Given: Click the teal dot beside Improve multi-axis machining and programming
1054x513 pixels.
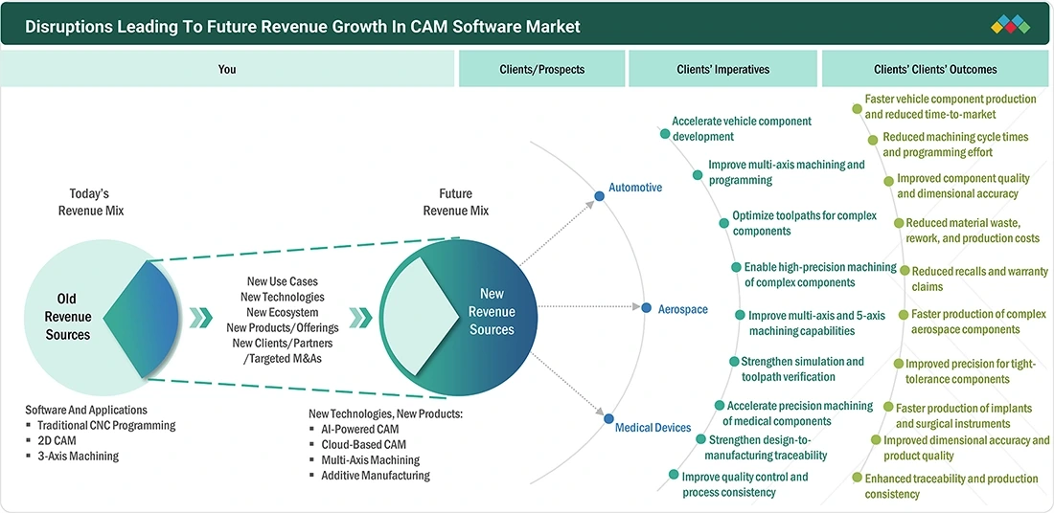Looking at the screenshot, I should pyautogui.click(x=698, y=175).
